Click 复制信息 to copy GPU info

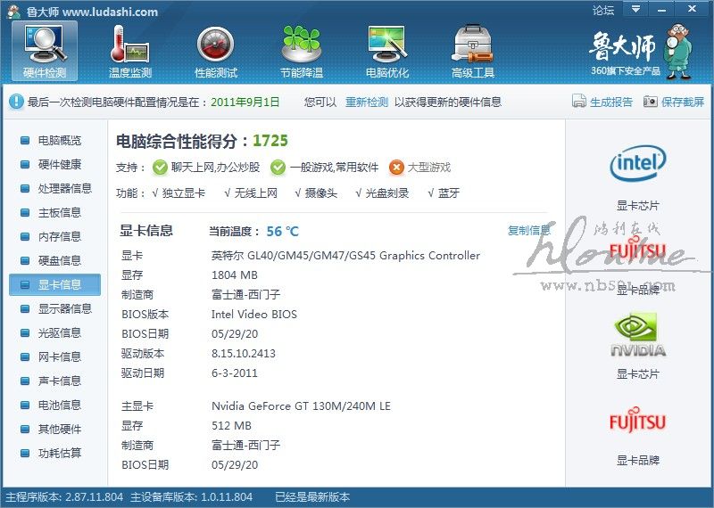tap(529, 231)
